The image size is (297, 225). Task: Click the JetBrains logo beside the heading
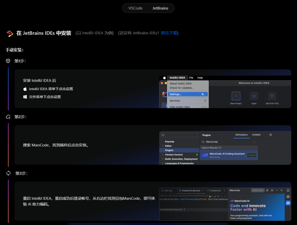10,34
